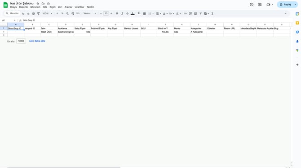
Task: Toggle bold formatting
Action: tap(117, 13)
